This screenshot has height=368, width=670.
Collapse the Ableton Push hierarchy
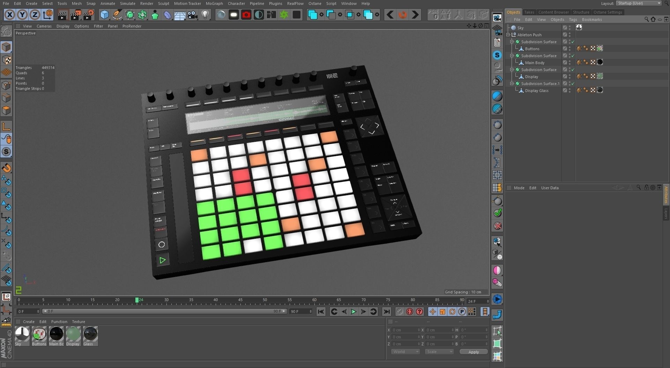click(508, 35)
